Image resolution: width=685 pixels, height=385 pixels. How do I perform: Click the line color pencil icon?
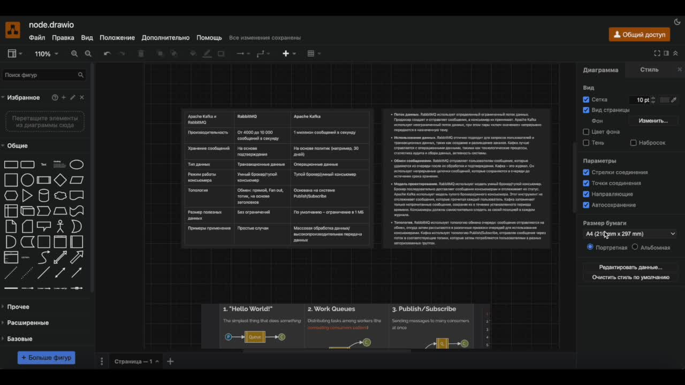(207, 53)
